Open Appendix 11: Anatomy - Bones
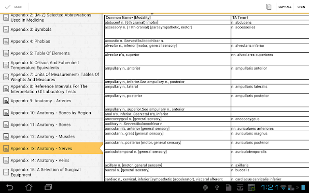The image size is (309, 193). pyautogui.click(x=52, y=124)
